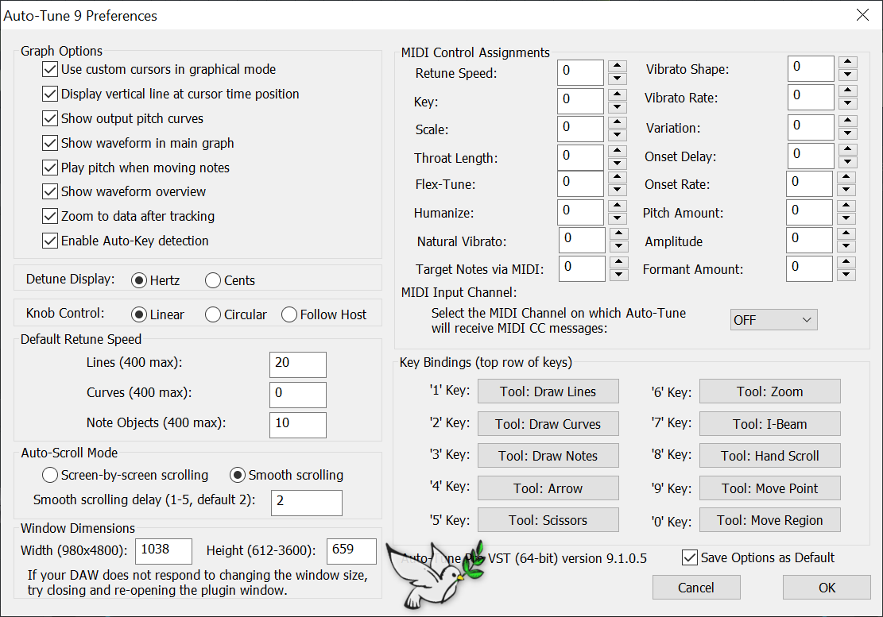Click the Cancel button

tap(696, 588)
